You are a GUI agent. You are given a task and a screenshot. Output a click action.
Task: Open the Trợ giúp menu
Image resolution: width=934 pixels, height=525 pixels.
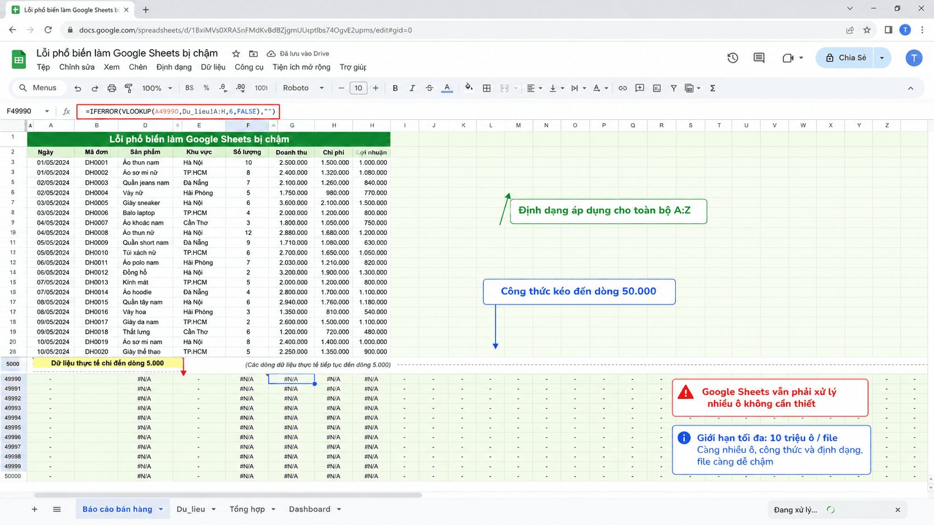coord(353,67)
